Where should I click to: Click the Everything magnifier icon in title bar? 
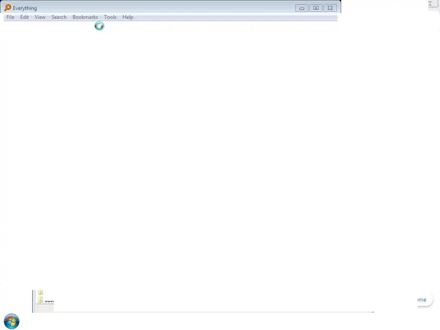pyautogui.click(x=8, y=8)
